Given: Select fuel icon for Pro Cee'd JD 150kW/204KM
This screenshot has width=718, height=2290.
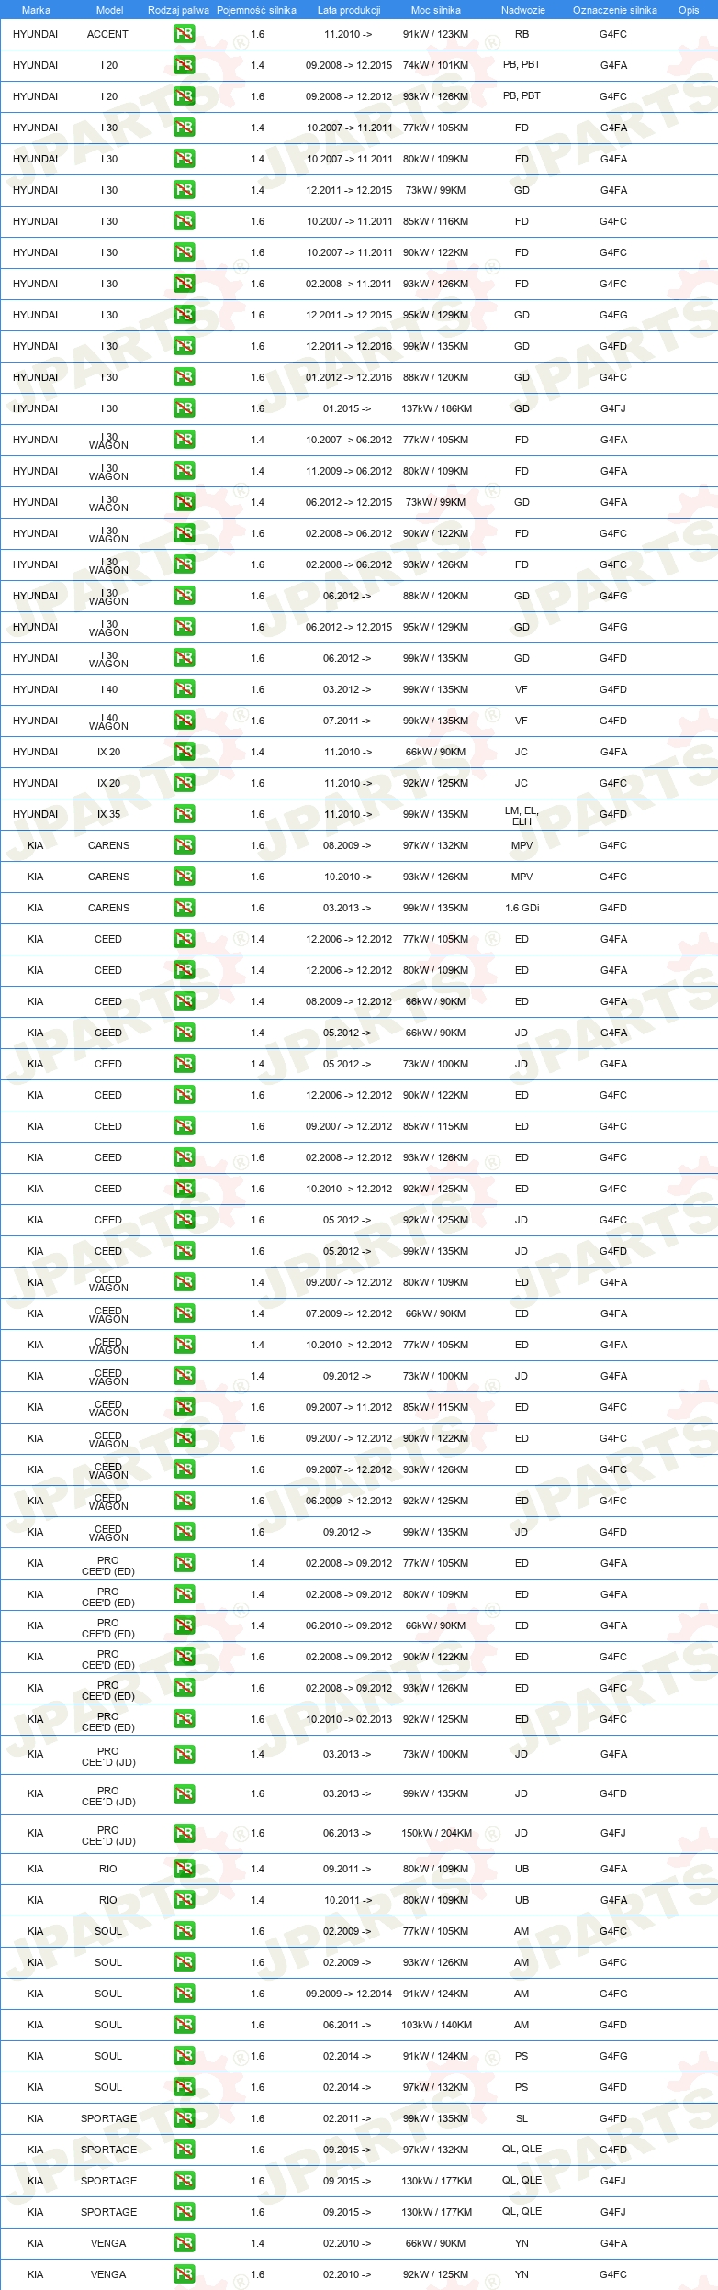Looking at the screenshot, I should (x=184, y=1833).
